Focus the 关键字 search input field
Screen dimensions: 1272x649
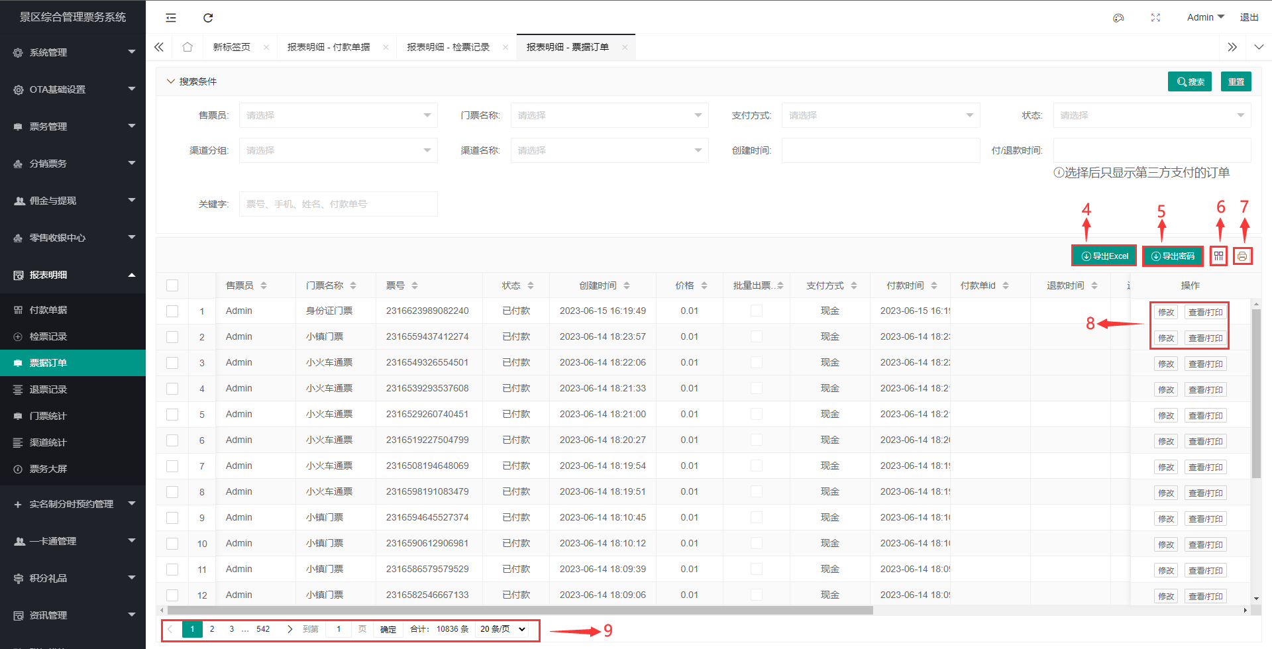click(338, 204)
